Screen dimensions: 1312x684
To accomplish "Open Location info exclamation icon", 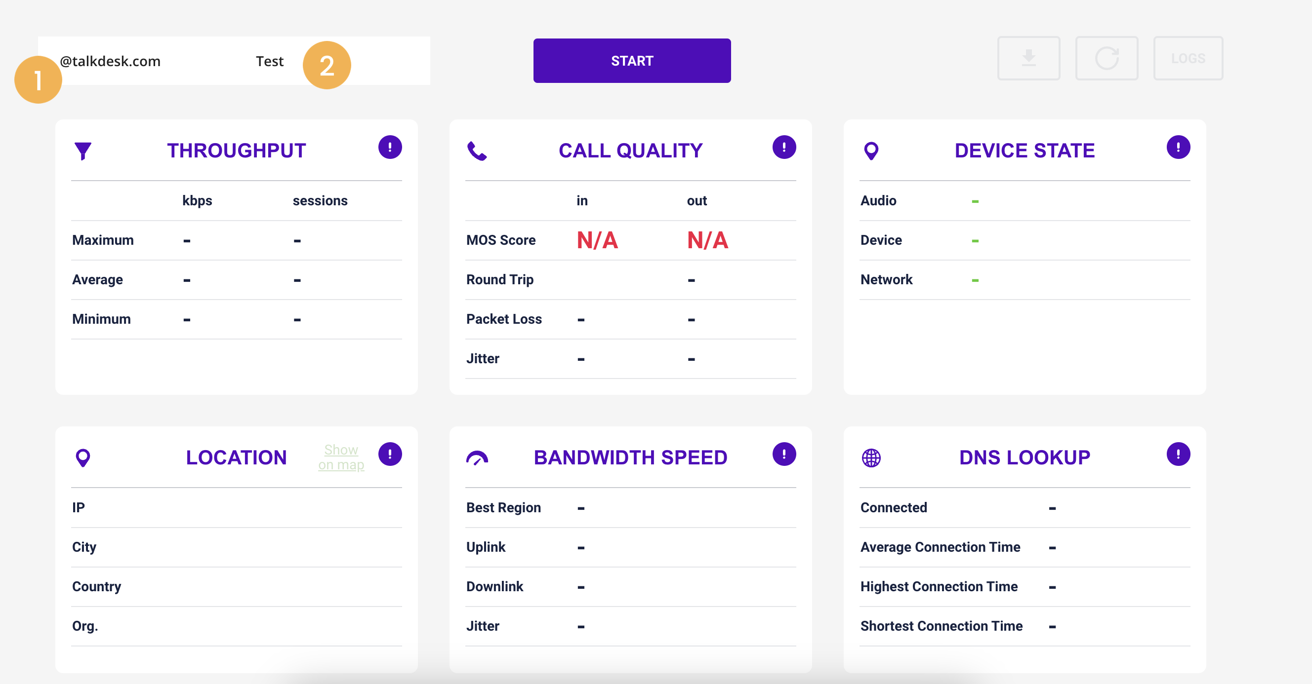I will coord(390,454).
